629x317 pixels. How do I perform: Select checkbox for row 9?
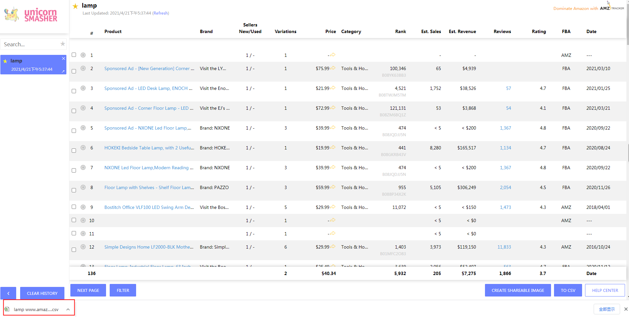(74, 207)
